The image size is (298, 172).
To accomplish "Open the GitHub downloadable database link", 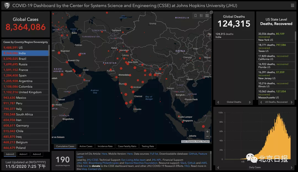I will click(x=193, y=154).
